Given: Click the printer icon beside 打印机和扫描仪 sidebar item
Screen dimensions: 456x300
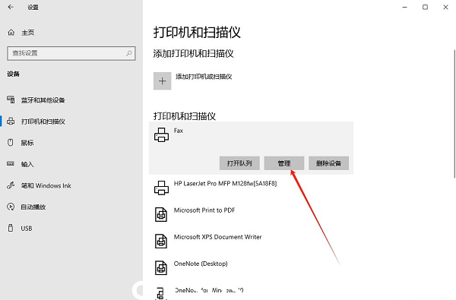Looking at the screenshot, I should click(11, 122).
